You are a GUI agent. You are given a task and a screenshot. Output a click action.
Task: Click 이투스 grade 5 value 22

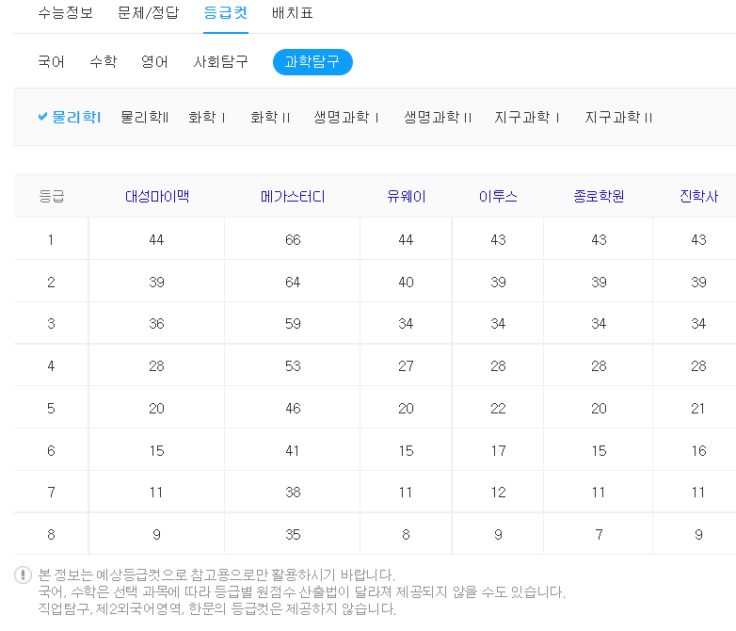tap(498, 408)
